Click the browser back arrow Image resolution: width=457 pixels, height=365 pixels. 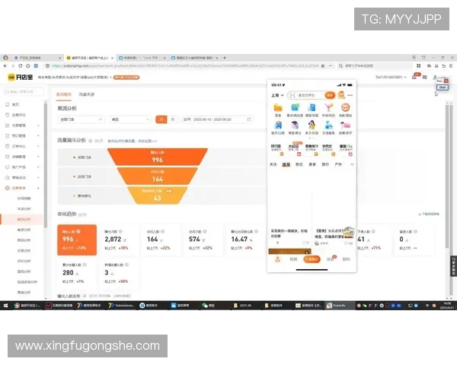5,66
